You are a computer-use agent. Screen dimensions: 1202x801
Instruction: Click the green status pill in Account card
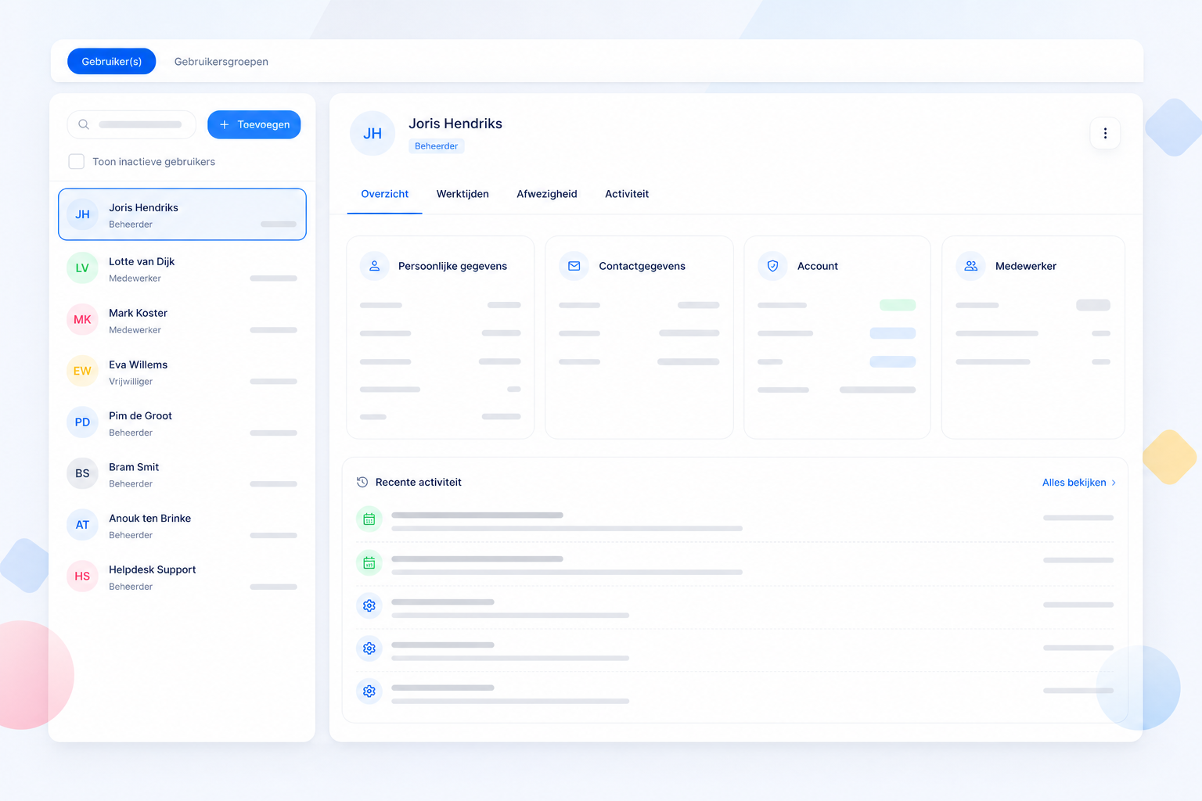(898, 305)
